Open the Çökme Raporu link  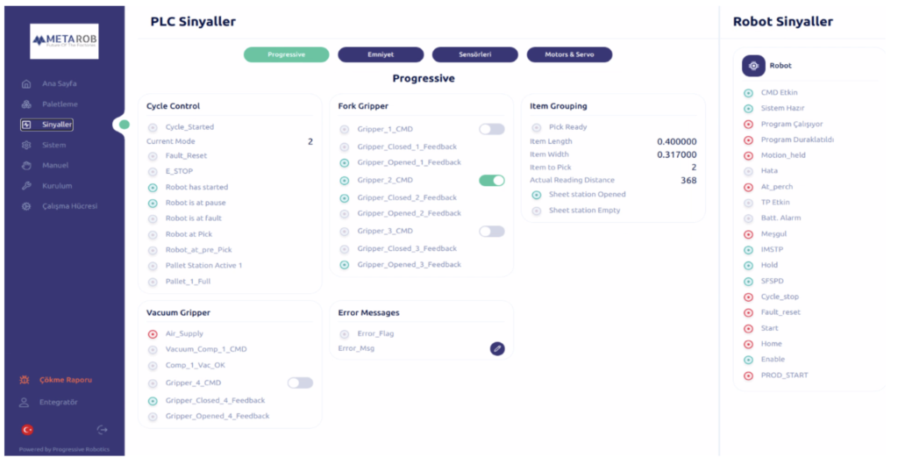[65, 380]
